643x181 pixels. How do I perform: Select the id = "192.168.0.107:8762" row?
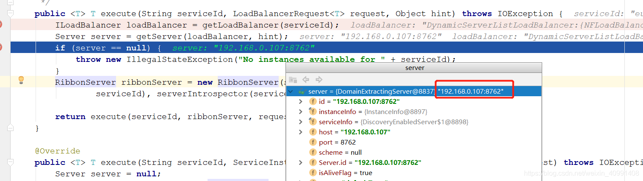(x=414, y=101)
